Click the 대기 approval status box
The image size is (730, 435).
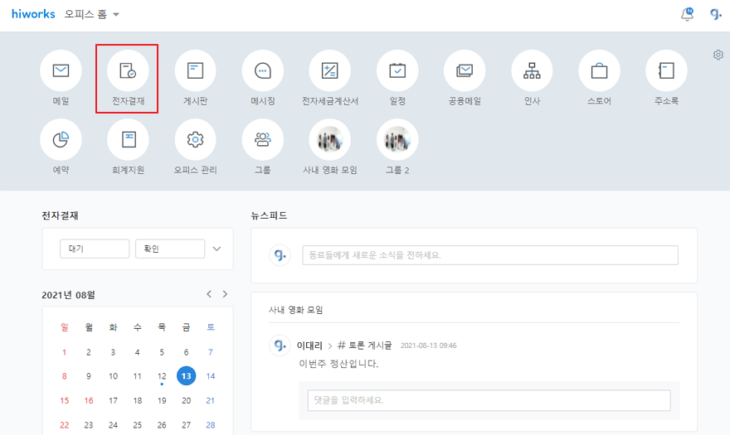[x=95, y=249]
